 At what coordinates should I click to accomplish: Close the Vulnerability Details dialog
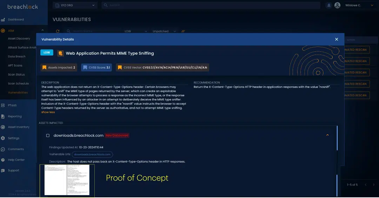pos(337,39)
